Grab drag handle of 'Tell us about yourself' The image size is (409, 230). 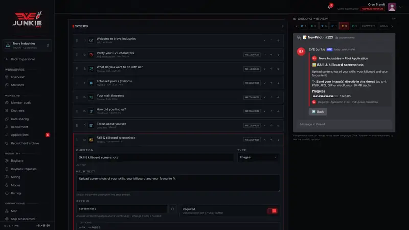(77, 125)
